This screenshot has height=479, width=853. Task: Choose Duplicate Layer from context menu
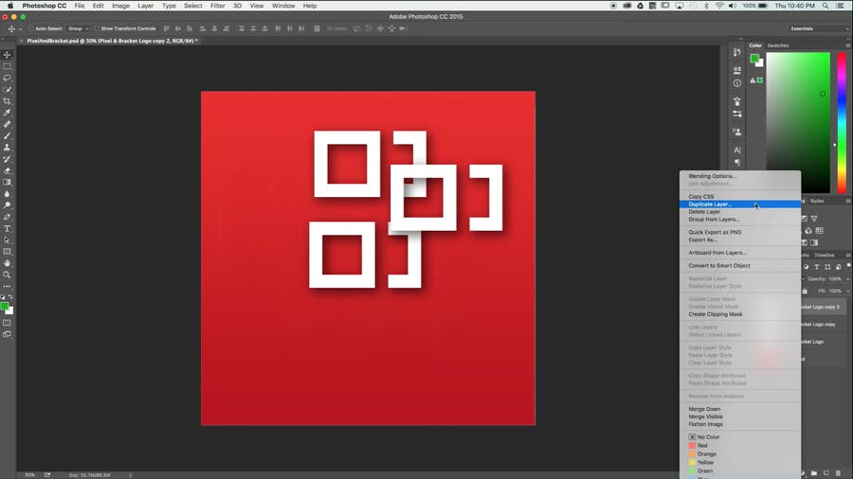pos(740,204)
